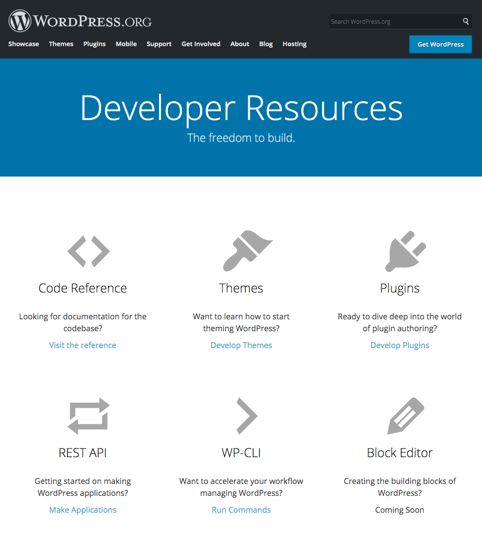Viewport: 482px width, 542px height.
Task: Open the Hosting nav item
Action: [295, 44]
